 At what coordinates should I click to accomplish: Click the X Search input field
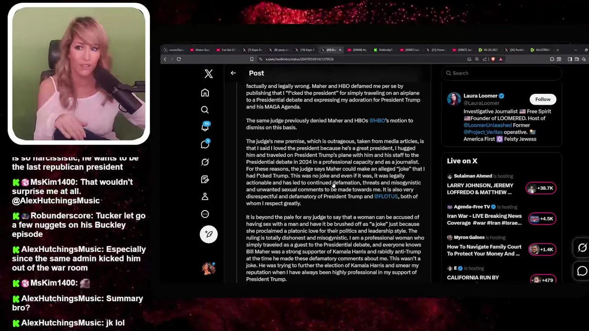502,73
